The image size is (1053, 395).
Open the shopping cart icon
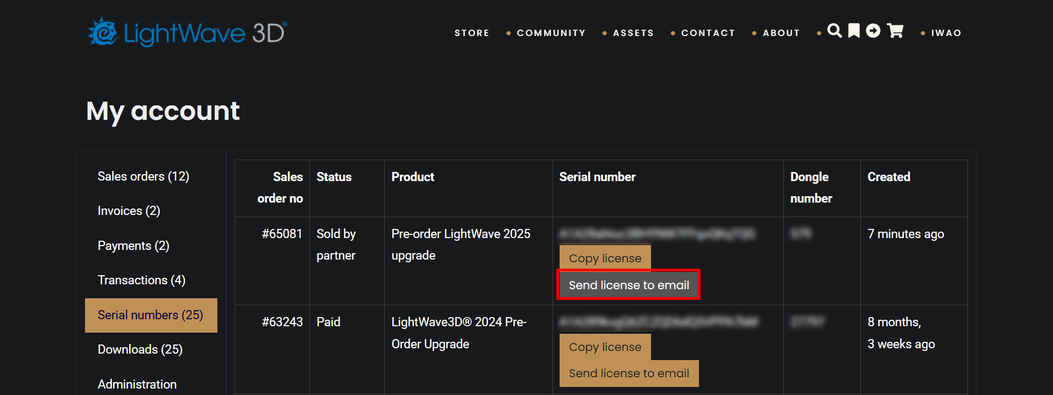pos(895,31)
